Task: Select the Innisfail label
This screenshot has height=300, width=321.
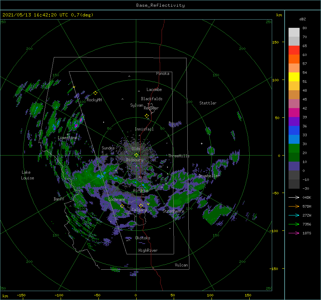Action: point(144,129)
